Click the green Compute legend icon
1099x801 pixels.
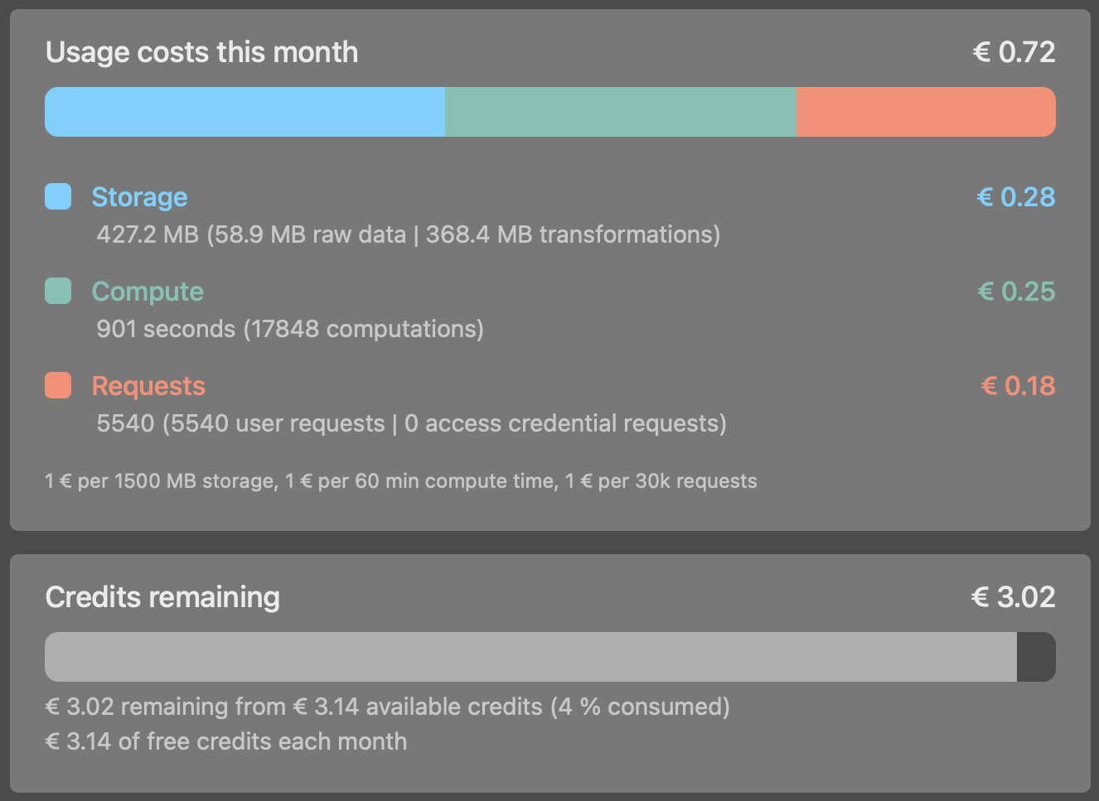click(x=57, y=291)
